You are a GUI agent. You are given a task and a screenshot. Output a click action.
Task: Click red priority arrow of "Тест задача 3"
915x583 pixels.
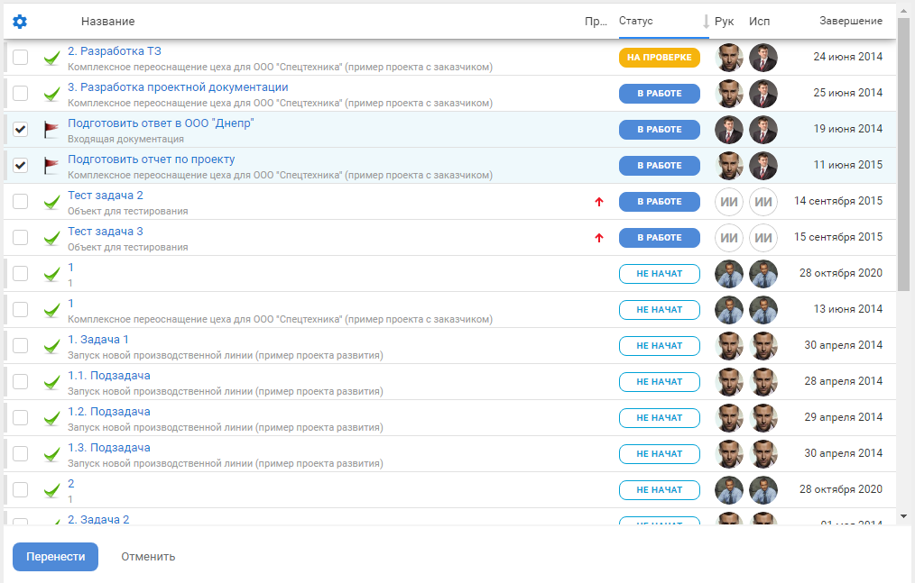pyautogui.click(x=598, y=238)
